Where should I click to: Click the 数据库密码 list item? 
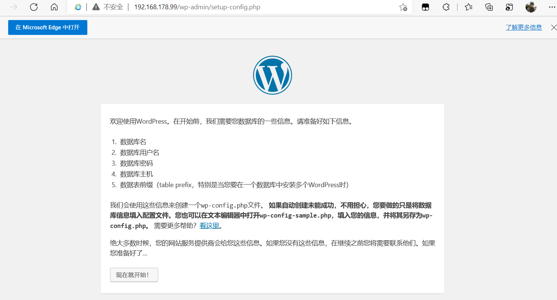[x=136, y=163]
